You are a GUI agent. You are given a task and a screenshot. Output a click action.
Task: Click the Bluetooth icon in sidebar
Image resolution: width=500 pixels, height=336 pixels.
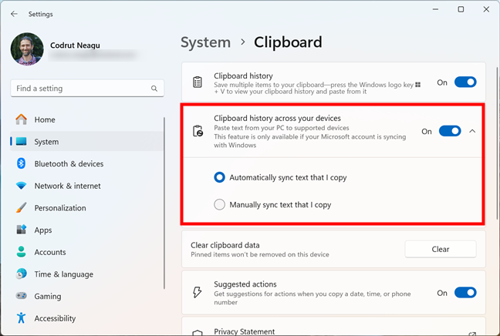coord(21,163)
